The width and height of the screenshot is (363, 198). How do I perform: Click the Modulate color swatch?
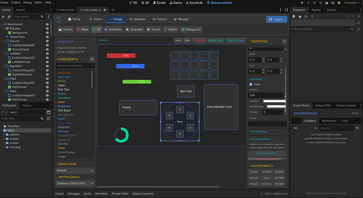[274, 101]
